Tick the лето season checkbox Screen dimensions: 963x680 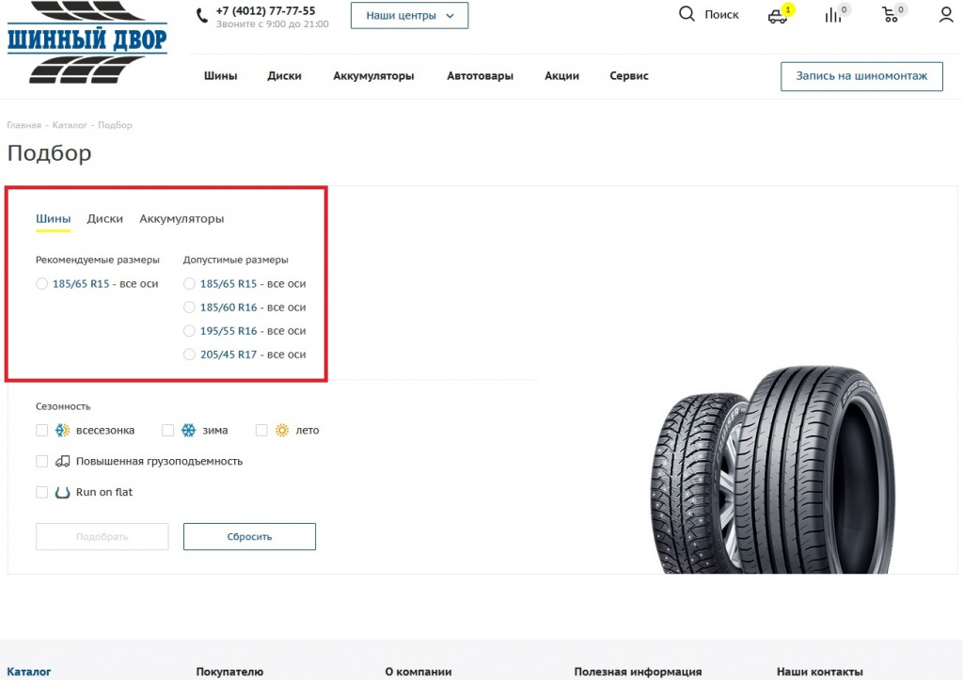coord(261,431)
